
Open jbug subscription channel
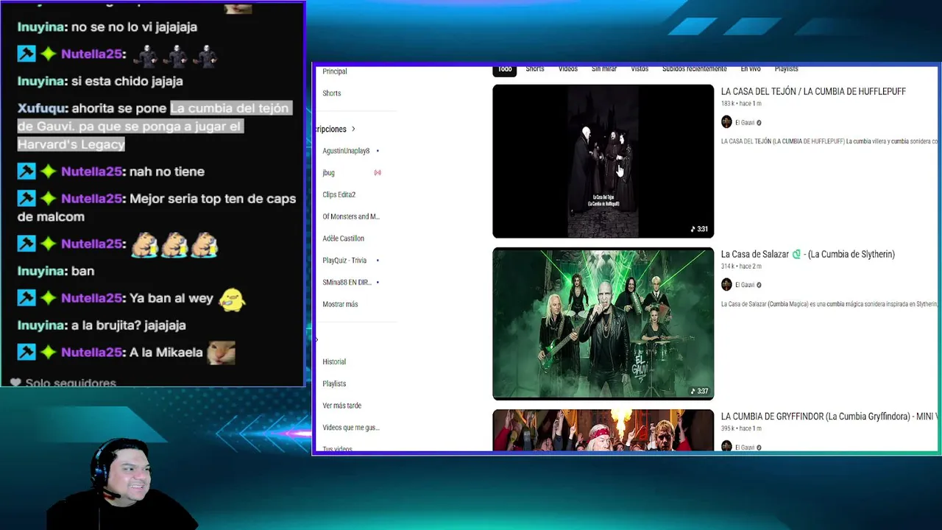[328, 173]
